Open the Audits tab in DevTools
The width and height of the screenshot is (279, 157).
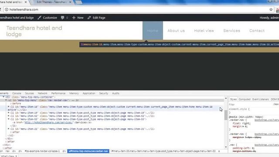tap(116, 93)
